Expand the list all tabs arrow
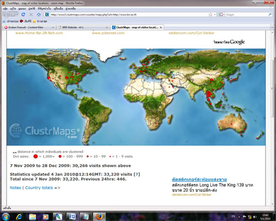This screenshot has height=221, width=276. 272,27
